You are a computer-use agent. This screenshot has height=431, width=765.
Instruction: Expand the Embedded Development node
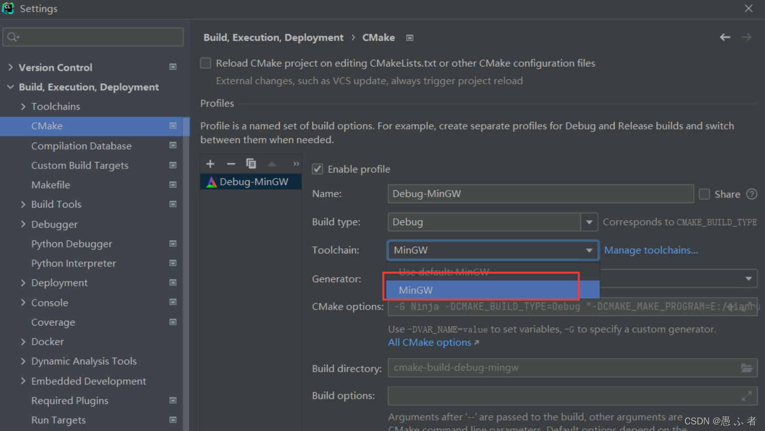pos(23,381)
